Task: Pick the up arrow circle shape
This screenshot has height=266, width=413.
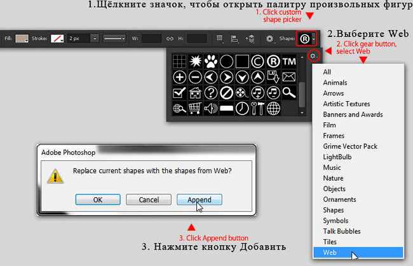Action: pos(257,78)
